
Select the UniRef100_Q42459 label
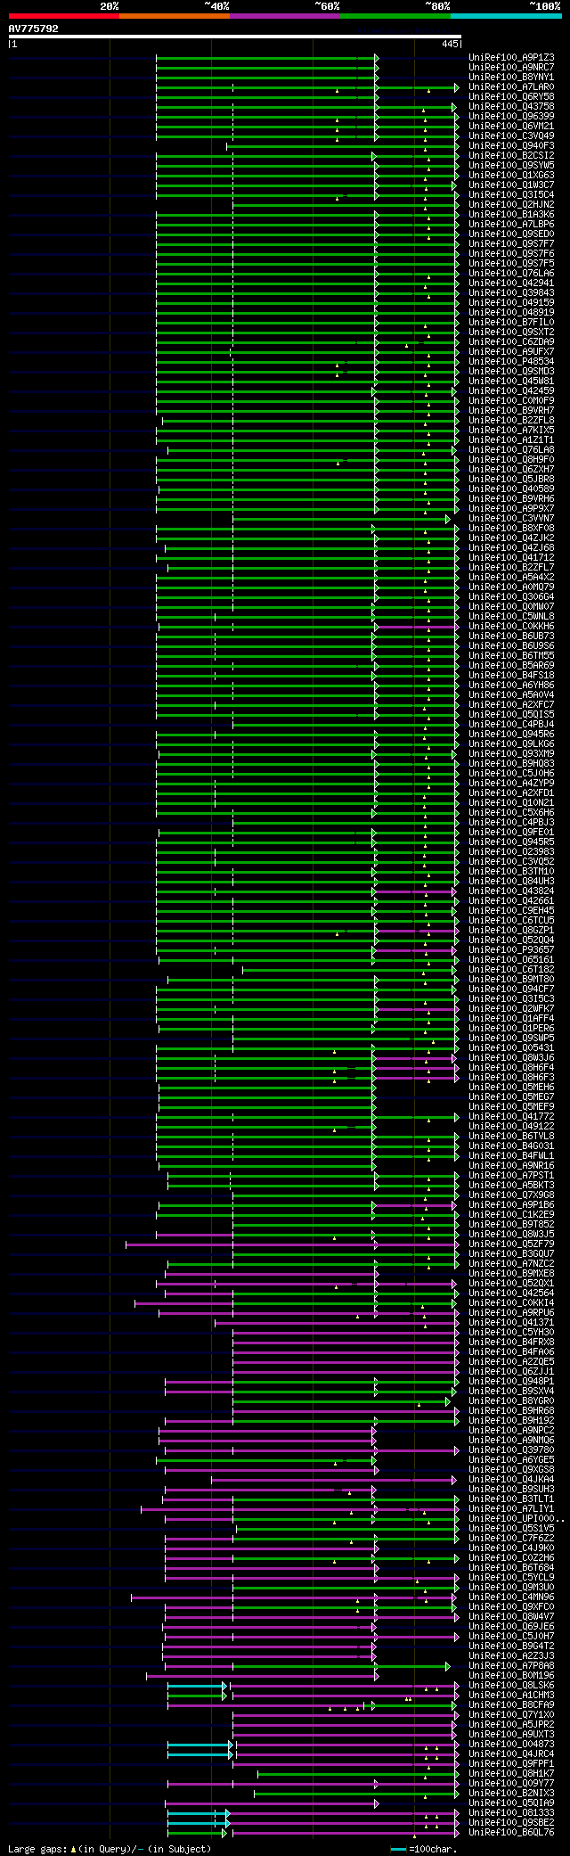(x=511, y=390)
